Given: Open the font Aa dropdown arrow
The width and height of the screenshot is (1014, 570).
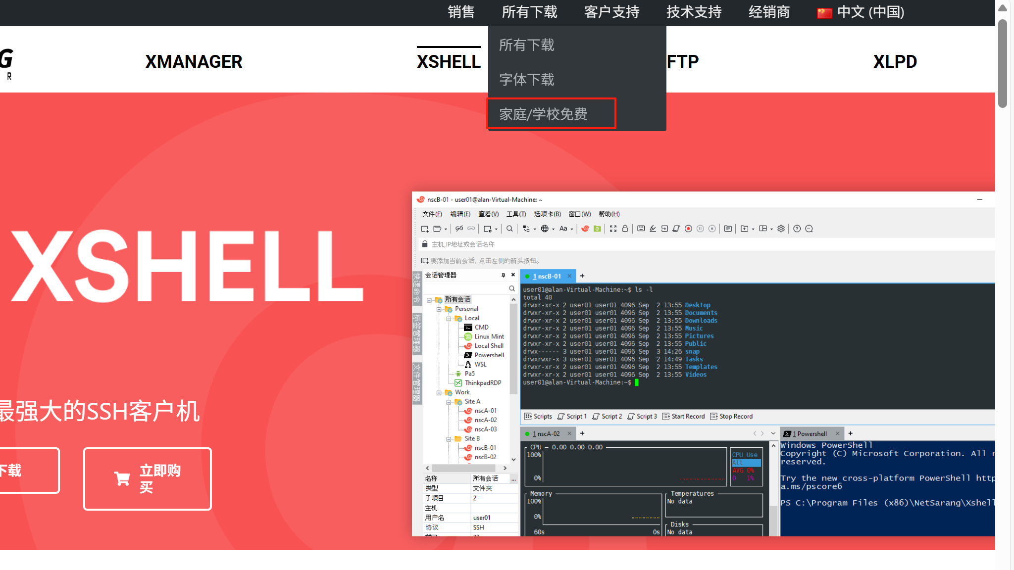Looking at the screenshot, I should click(x=572, y=229).
